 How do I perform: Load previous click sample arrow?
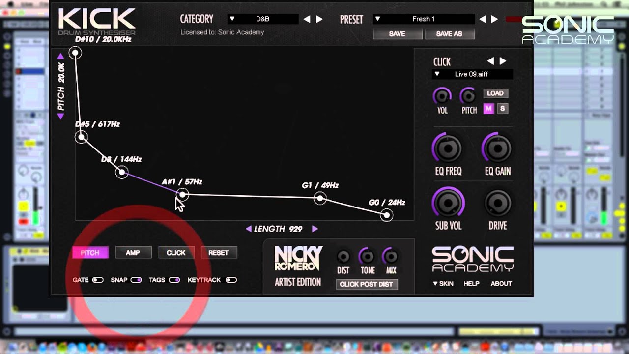(490, 61)
